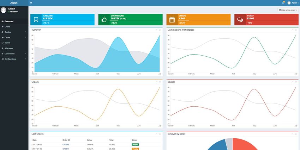This screenshot has width=300, height=150.
Task: Click the +15.2% commissions change text
Action: click(x=114, y=23)
